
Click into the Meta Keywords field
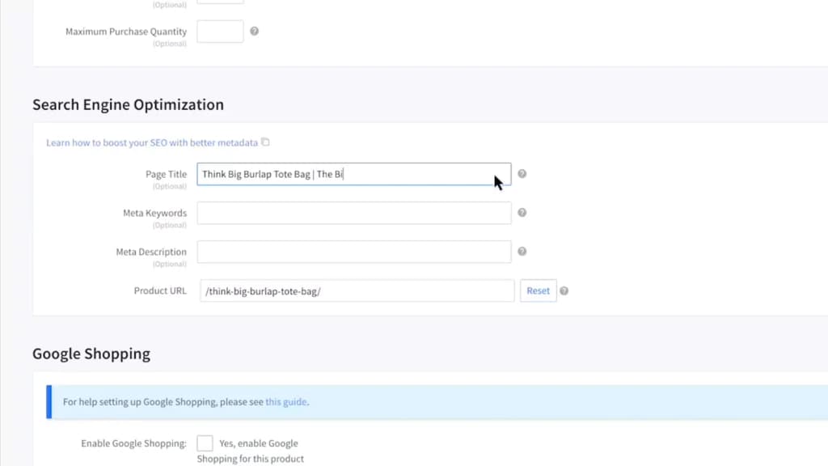(x=354, y=213)
